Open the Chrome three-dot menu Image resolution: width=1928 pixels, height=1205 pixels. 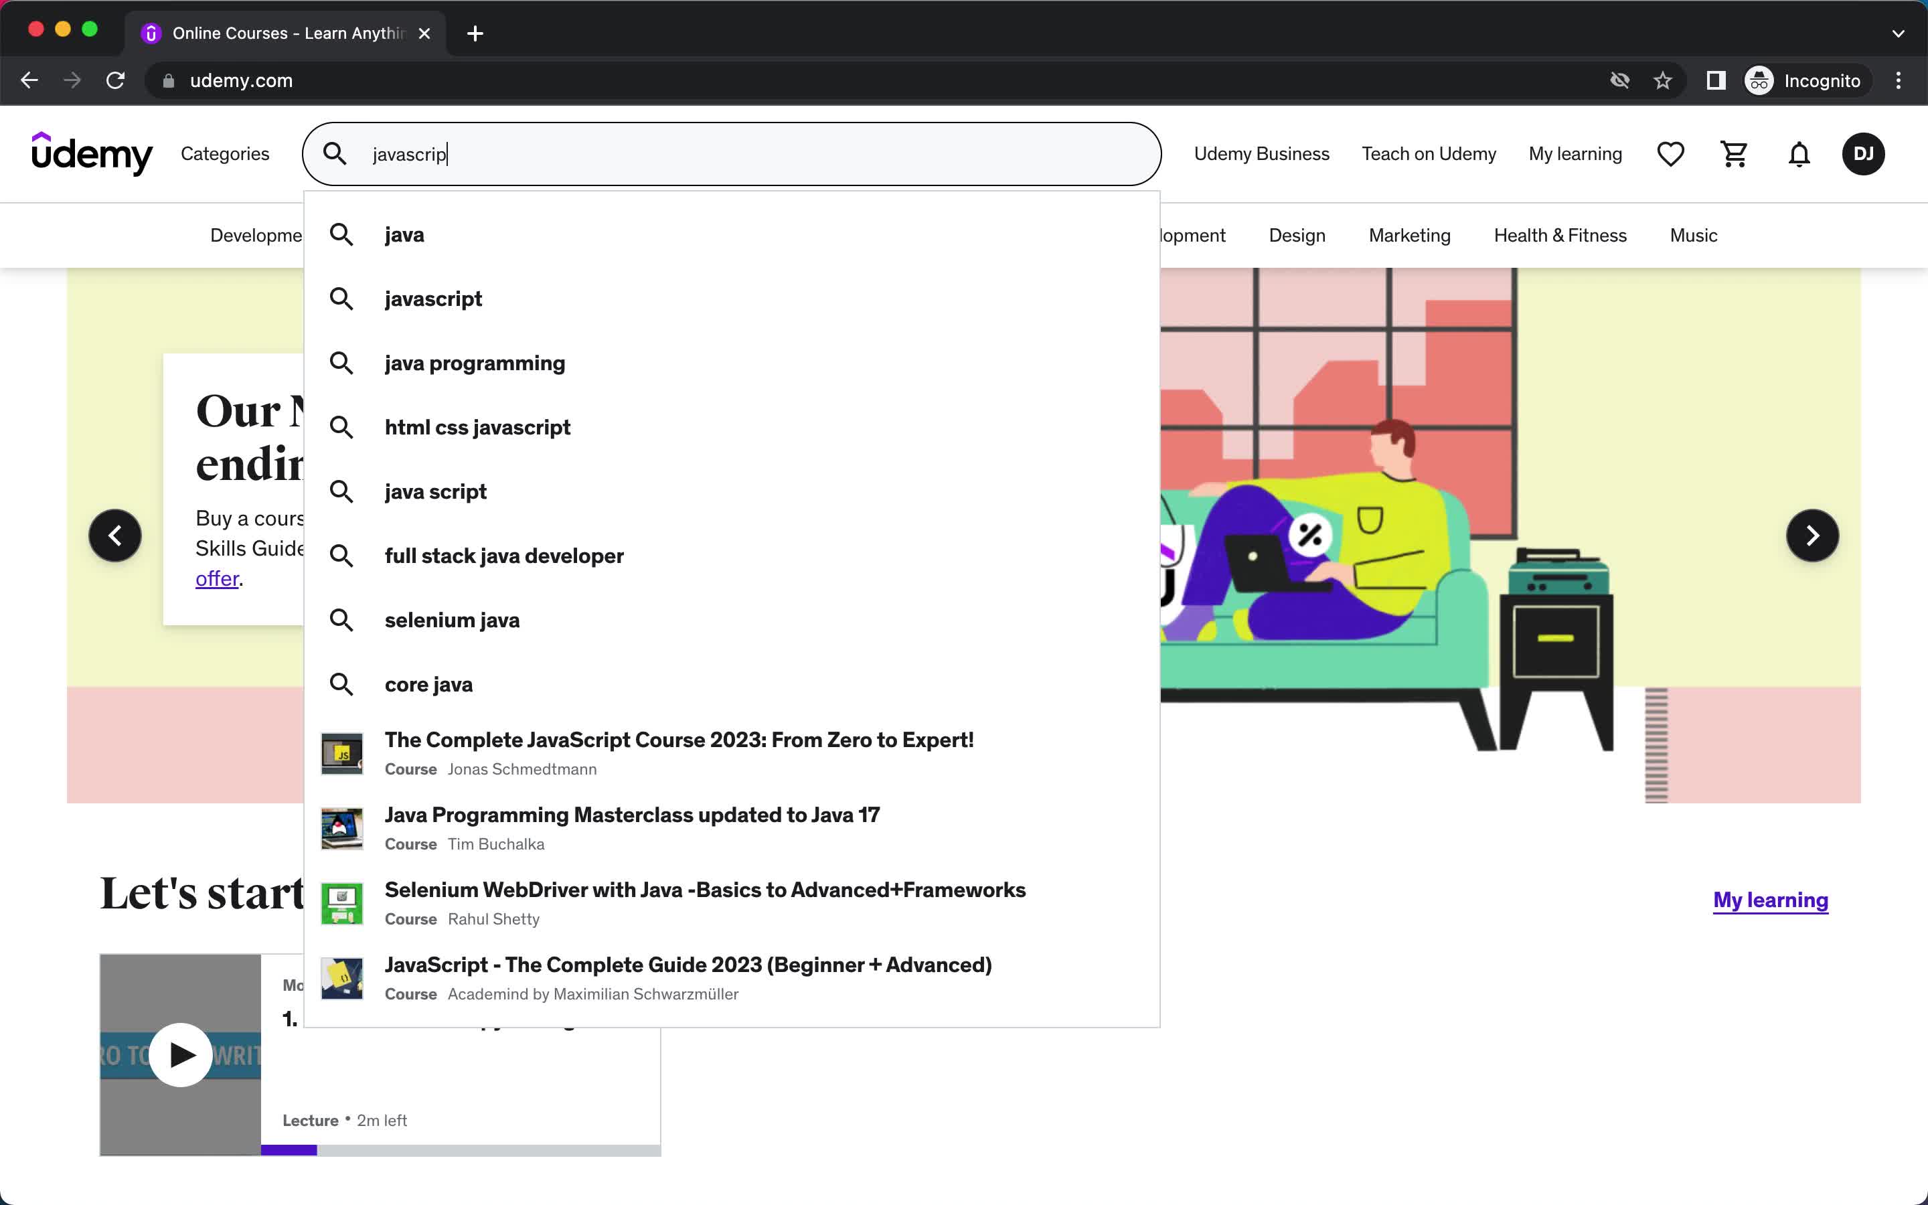coord(1899,80)
